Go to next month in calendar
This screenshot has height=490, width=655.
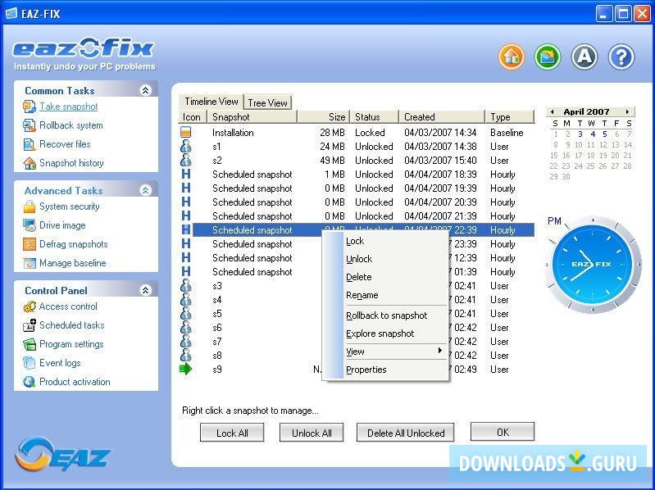pyautogui.click(x=627, y=112)
